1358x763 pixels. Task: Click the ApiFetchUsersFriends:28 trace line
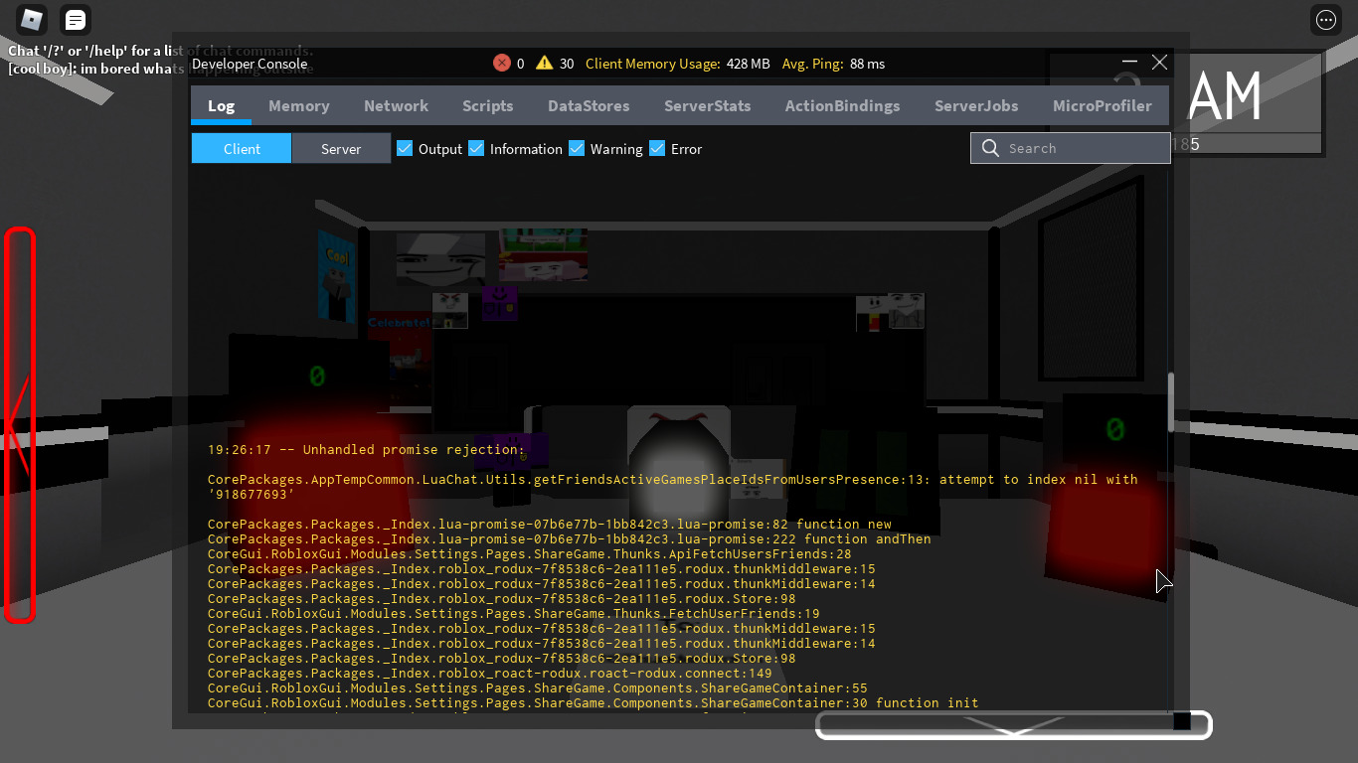click(530, 554)
